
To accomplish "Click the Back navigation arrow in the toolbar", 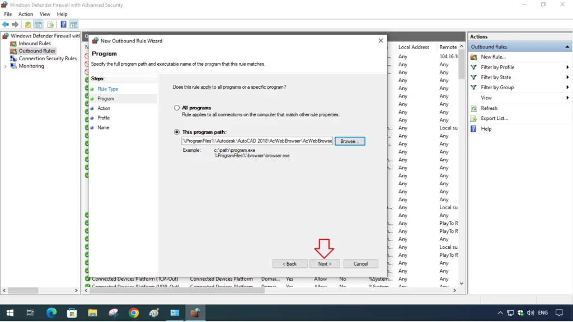I will pos(6,24).
